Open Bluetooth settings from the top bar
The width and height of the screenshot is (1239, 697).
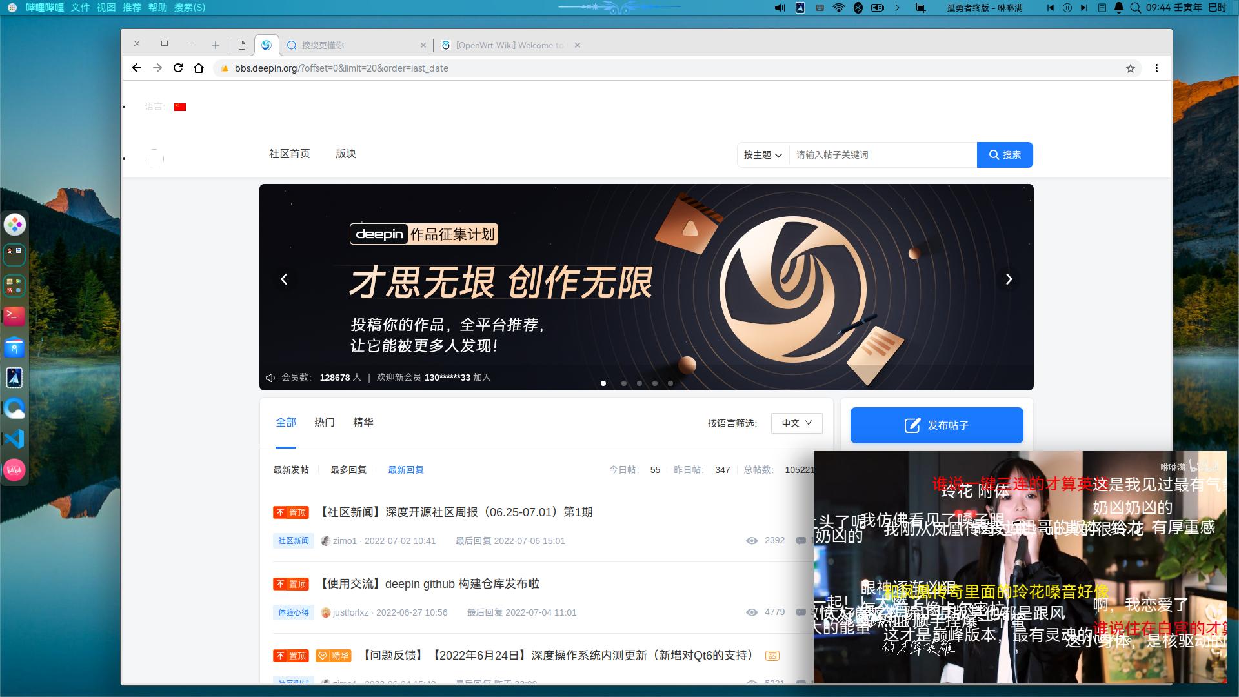point(858,7)
